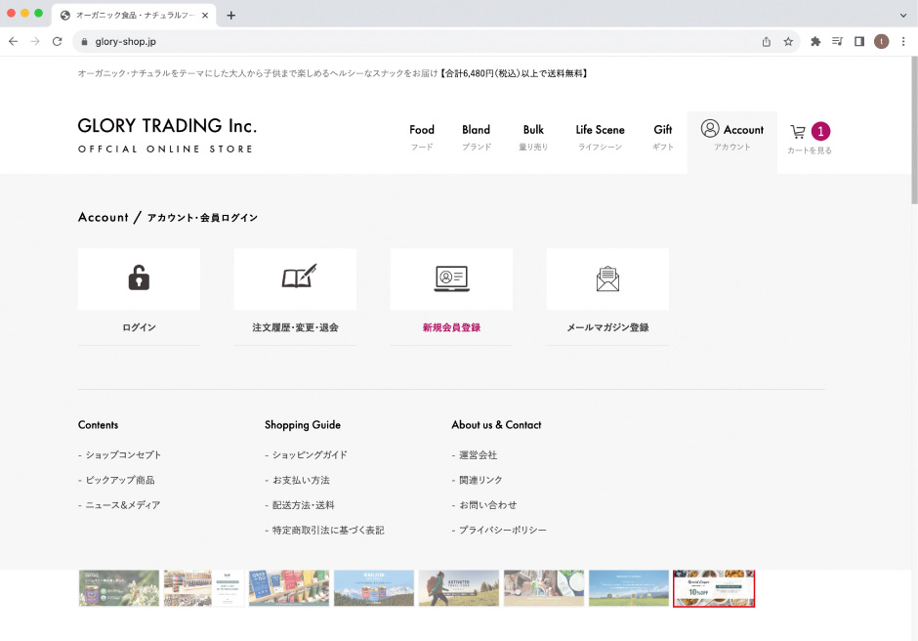The height and width of the screenshot is (641, 918).
Task: Select the Life Scene menu item
Action: 600,136
